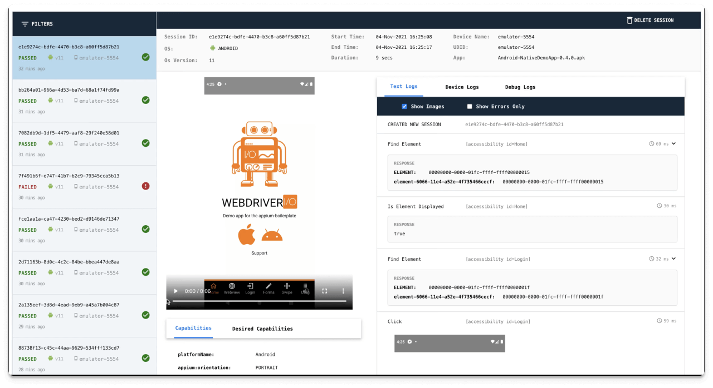Click the App name Android-NativeDemoApp-0.4.0.apk
The width and height of the screenshot is (713, 388).
click(x=541, y=58)
